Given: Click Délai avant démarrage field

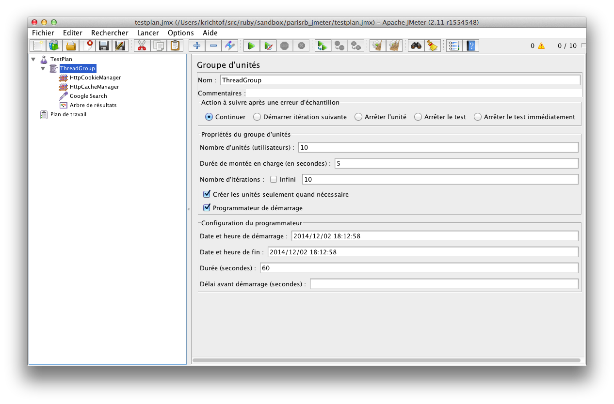Looking at the screenshot, I should point(444,284).
